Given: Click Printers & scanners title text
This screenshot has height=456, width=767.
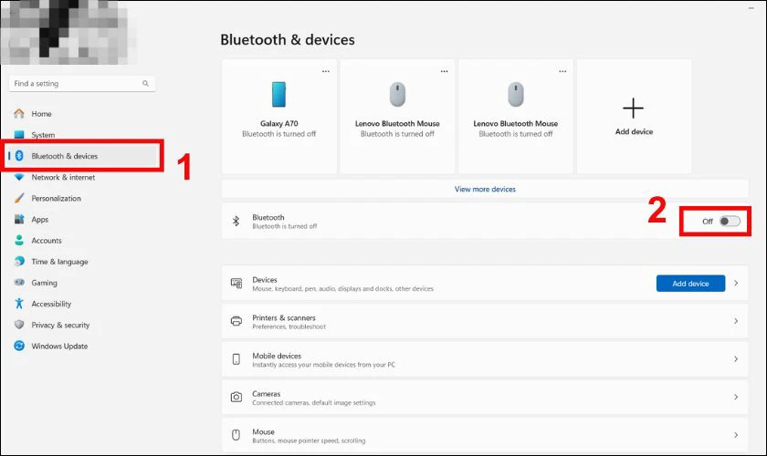Looking at the screenshot, I should pyautogui.click(x=284, y=317).
